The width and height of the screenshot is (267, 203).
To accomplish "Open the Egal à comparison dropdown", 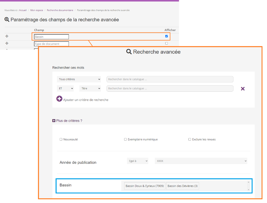I will point(137,161).
